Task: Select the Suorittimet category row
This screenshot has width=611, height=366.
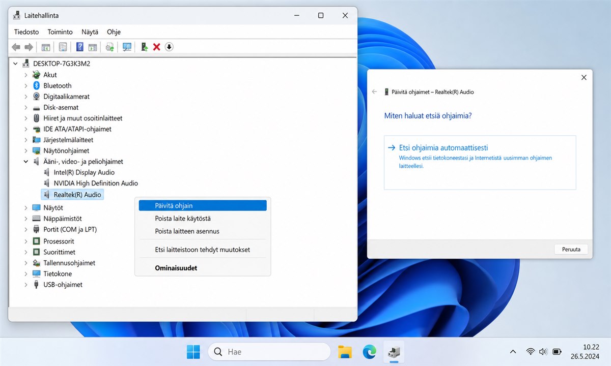Action: coord(59,252)
